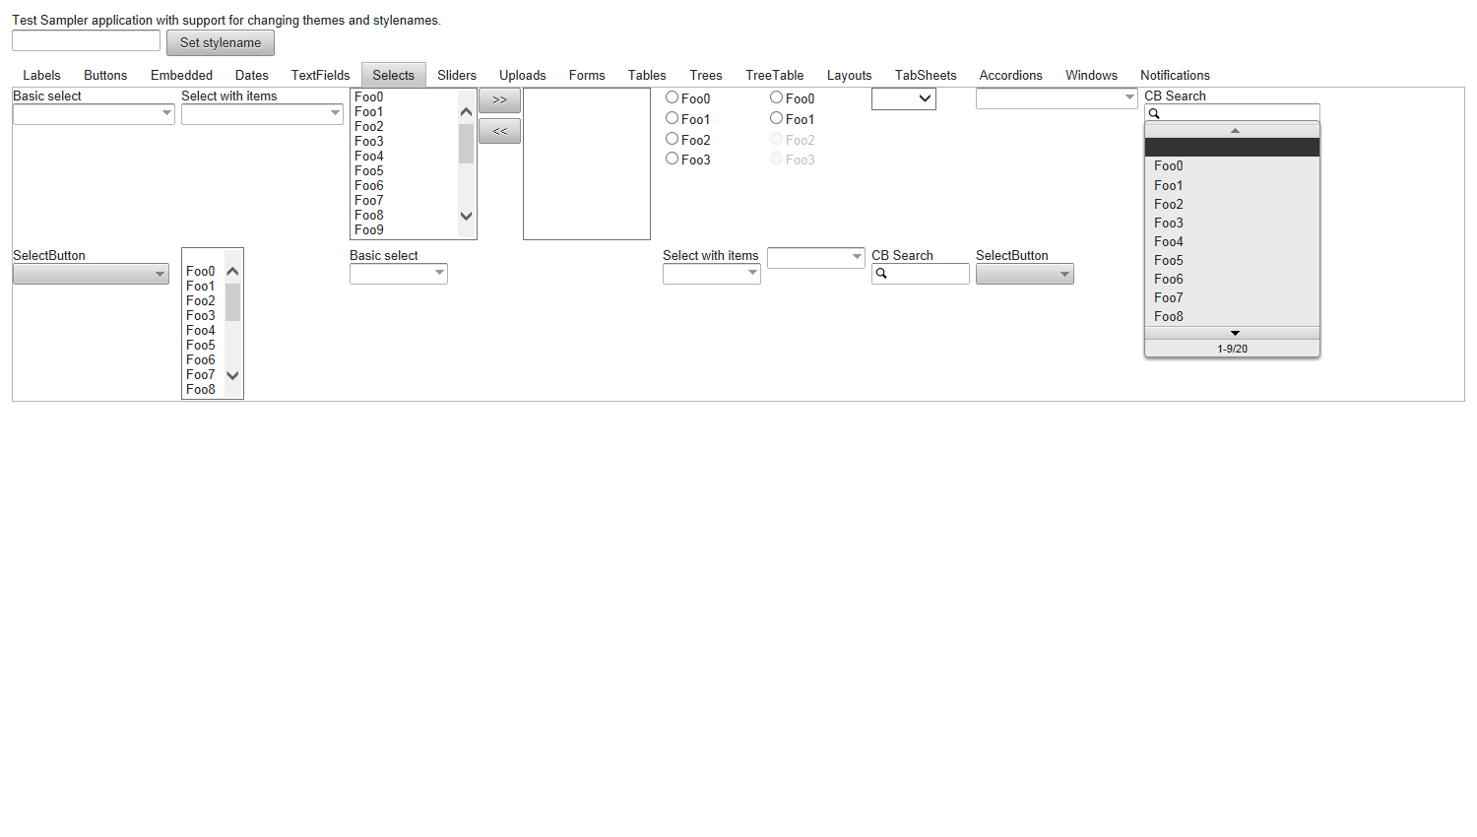This screenshot has height=837, width=1477.
Task: Select Foo1 radio in first option group
Action: [x=673, y=118]
